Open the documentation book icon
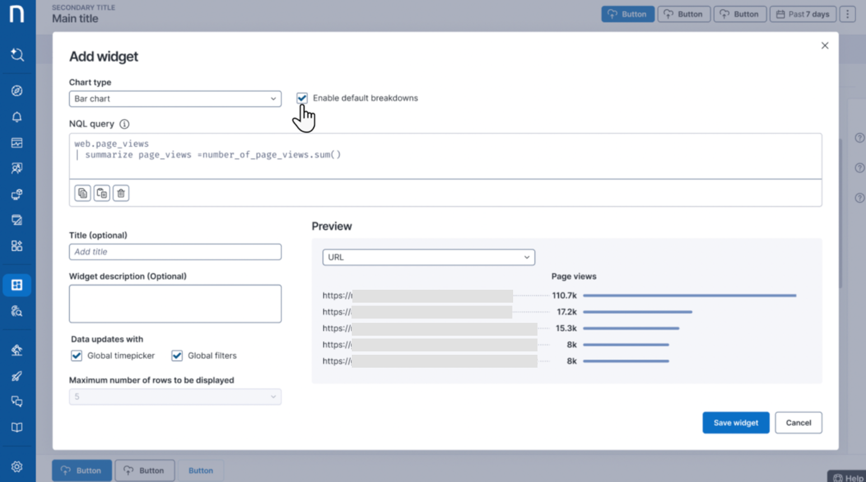The height and width of the screenshot is (482, 866). click(17, 427)
